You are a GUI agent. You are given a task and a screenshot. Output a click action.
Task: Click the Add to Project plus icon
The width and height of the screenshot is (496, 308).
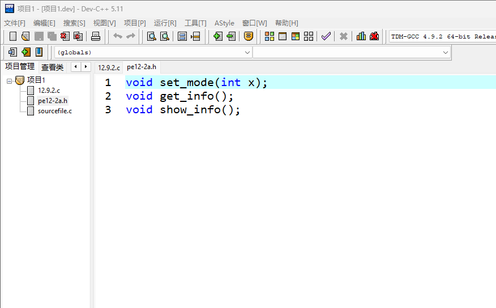coord(217,36)
